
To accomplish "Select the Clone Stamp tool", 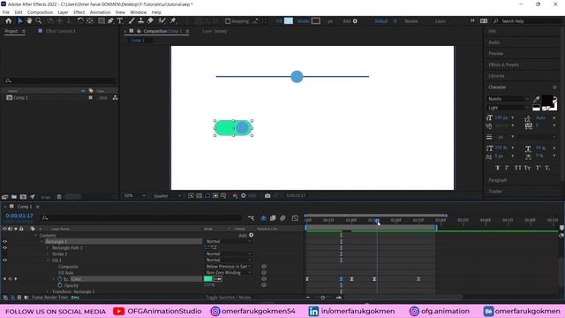I will tap(141, 21).
